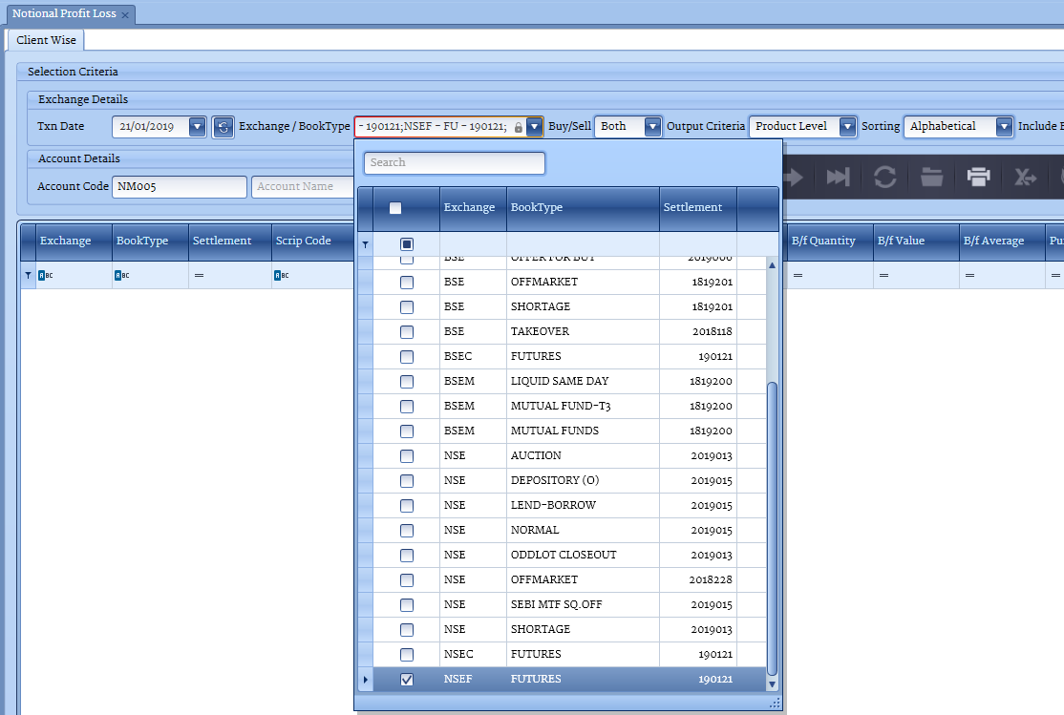Open the Sorting dropdown
This screenshot has width=1064, height=715.
point(1003,127)
